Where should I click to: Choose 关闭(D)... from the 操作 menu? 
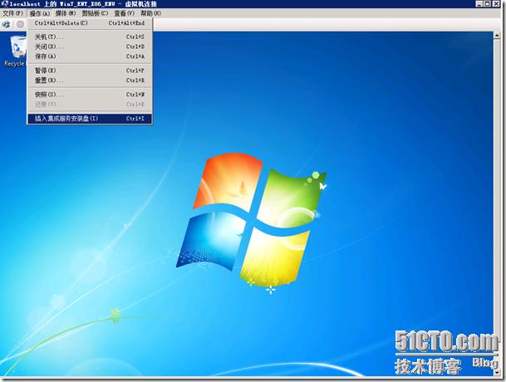click(90, 47)
